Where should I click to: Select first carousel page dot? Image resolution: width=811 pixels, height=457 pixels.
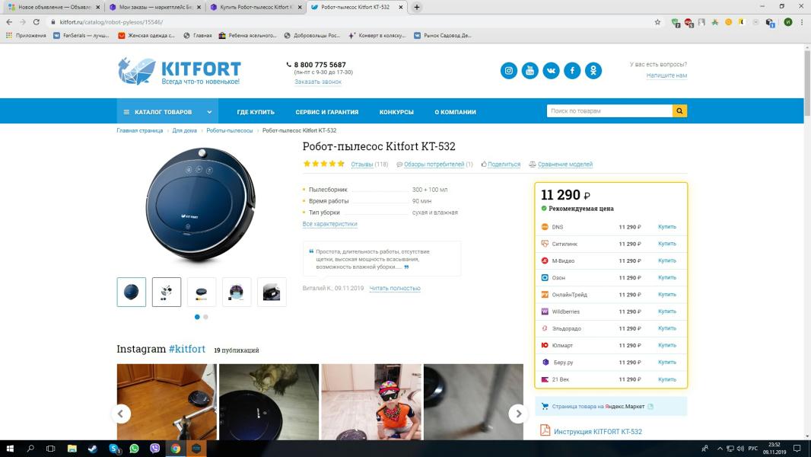click(197, 317)
